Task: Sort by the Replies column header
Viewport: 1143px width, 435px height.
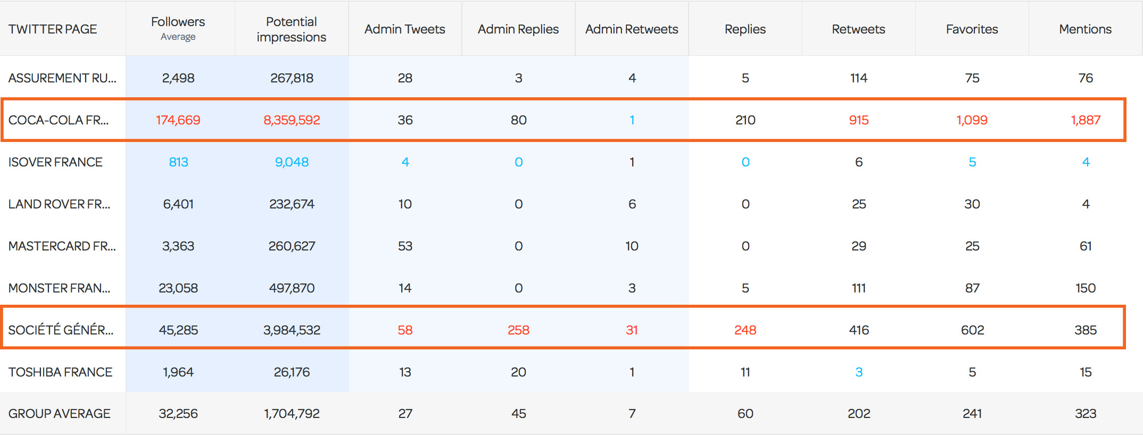Action: (x=745, y=29)
